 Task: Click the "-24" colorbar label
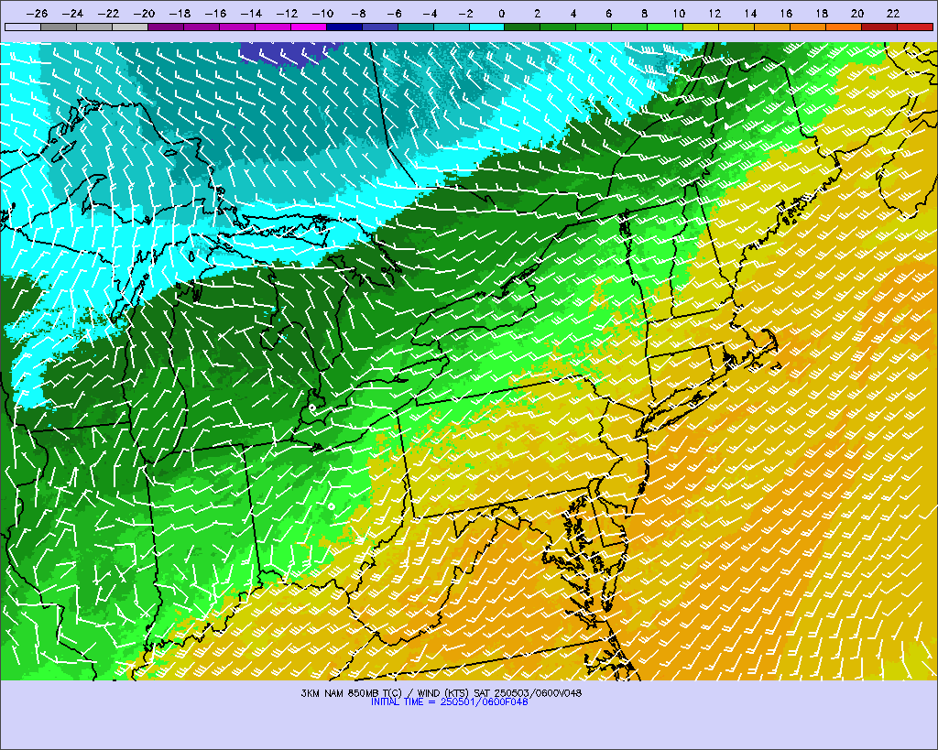click(72, 14)
